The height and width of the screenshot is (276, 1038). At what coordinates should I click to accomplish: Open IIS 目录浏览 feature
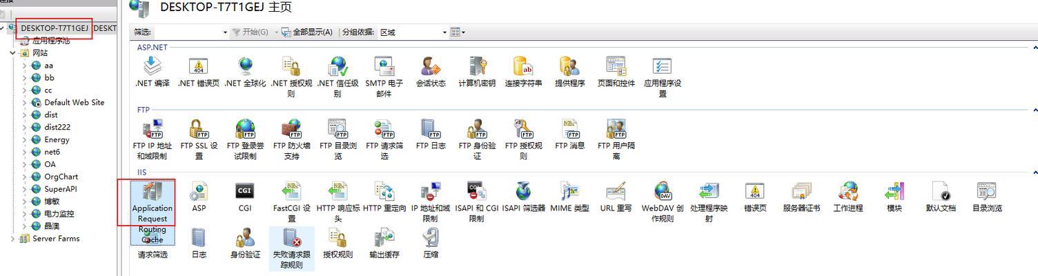click(x=987, y=197)
